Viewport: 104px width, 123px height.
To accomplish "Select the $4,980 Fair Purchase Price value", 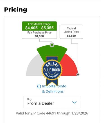I will [x=39, y=36].
